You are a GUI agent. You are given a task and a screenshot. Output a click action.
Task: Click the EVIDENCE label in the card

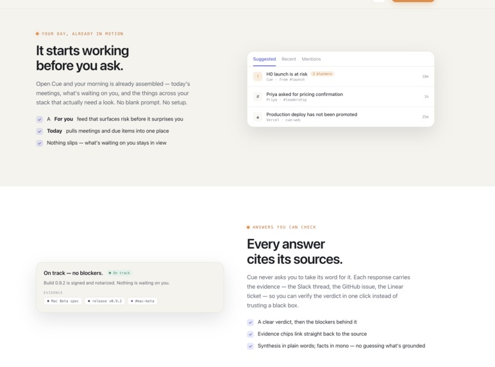(53, 293)
